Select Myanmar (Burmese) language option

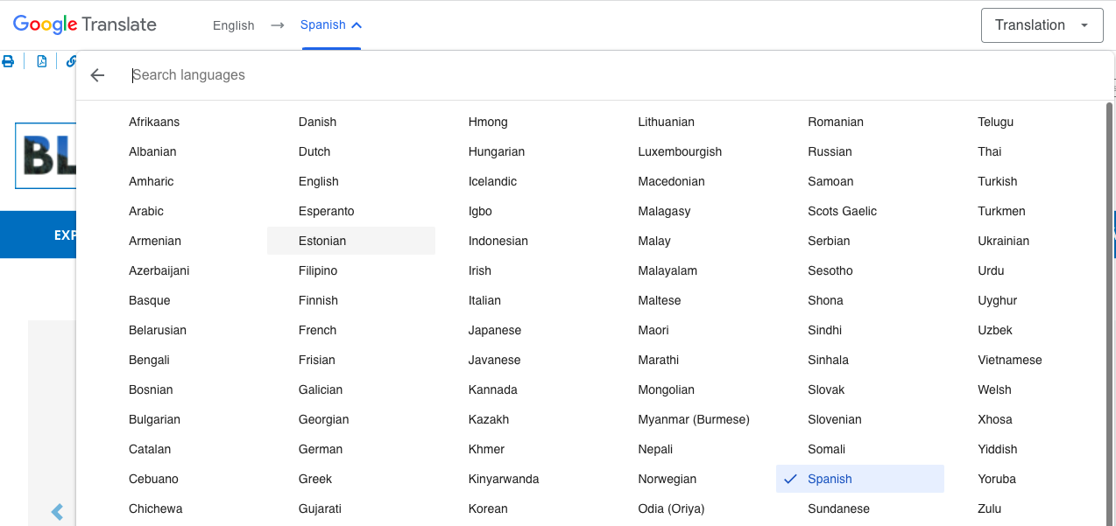tap(693, 419)
